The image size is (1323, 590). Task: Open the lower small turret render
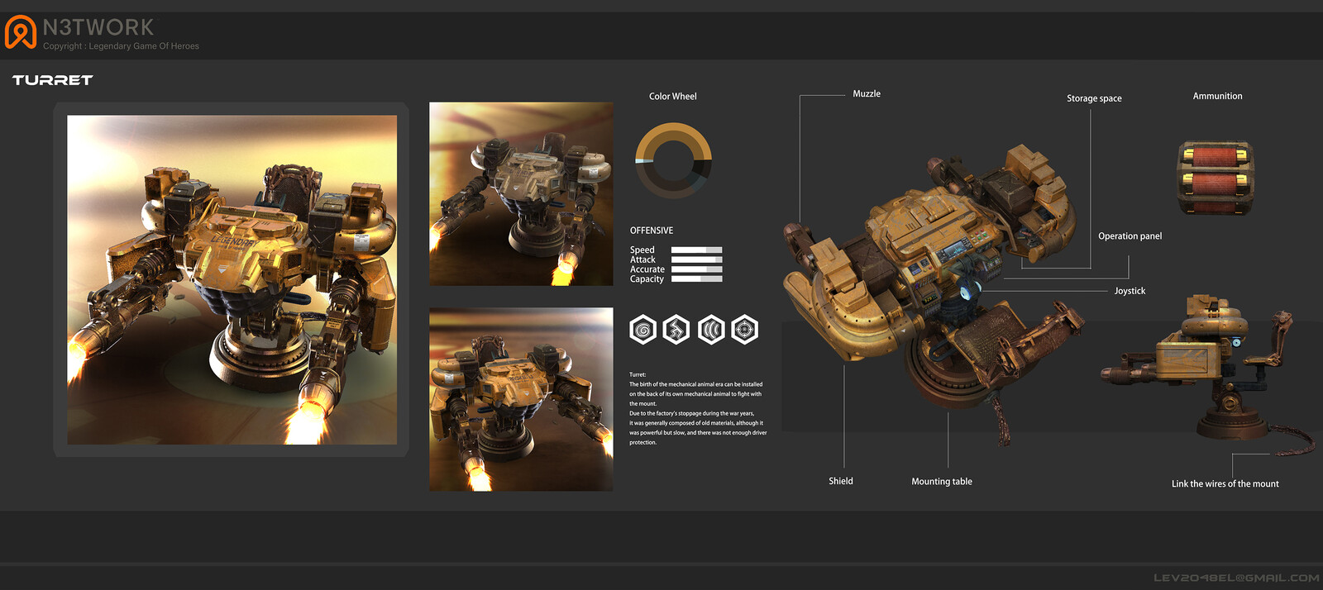[x=521, y=400]
